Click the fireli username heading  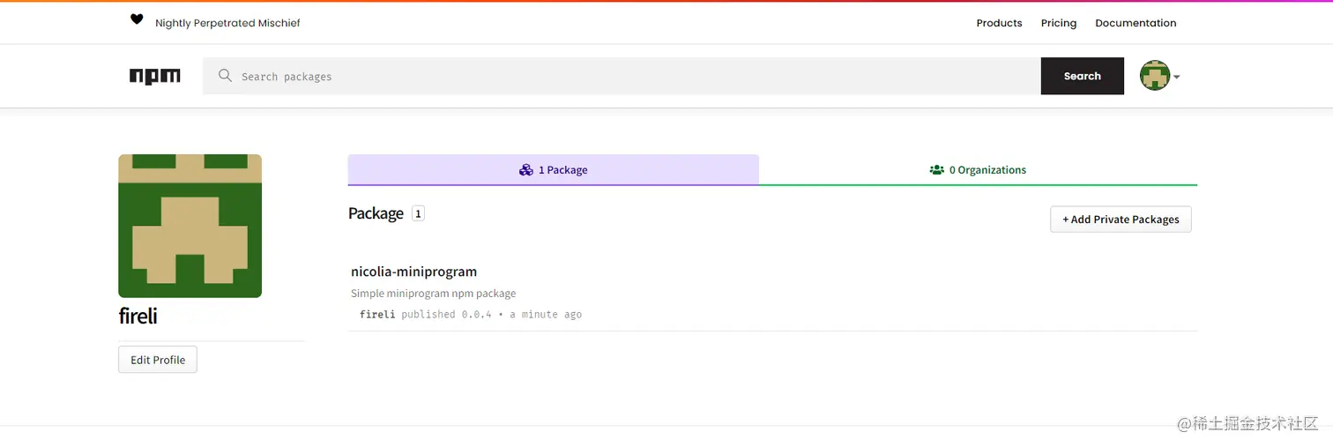tap(138, 316)
